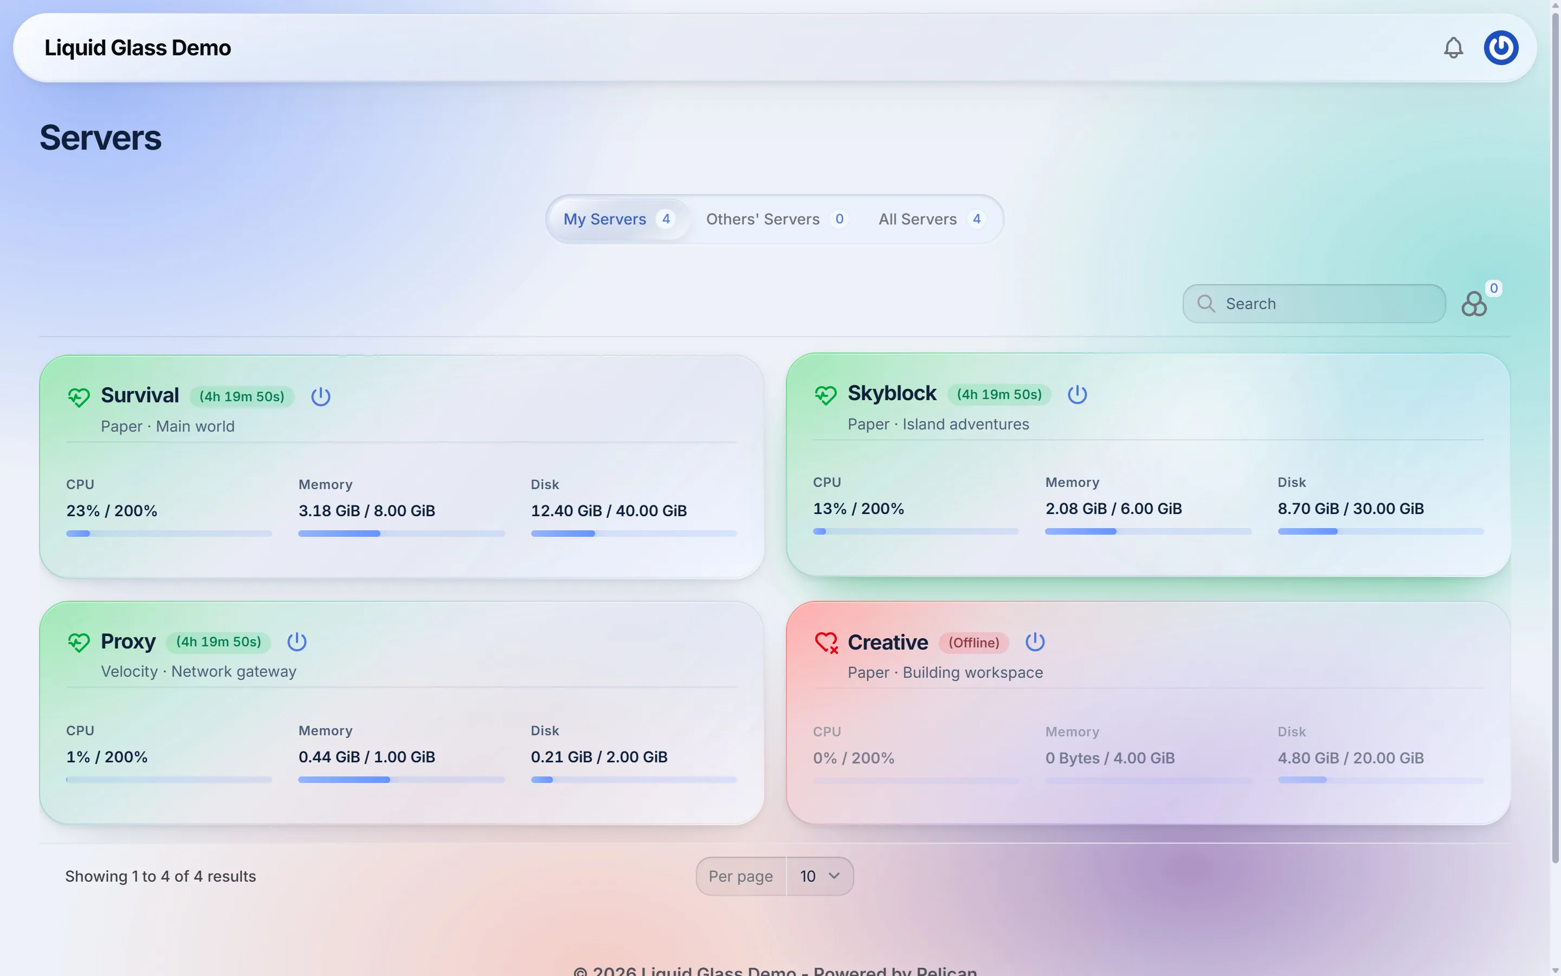Open the user avatar menu

1501,48
